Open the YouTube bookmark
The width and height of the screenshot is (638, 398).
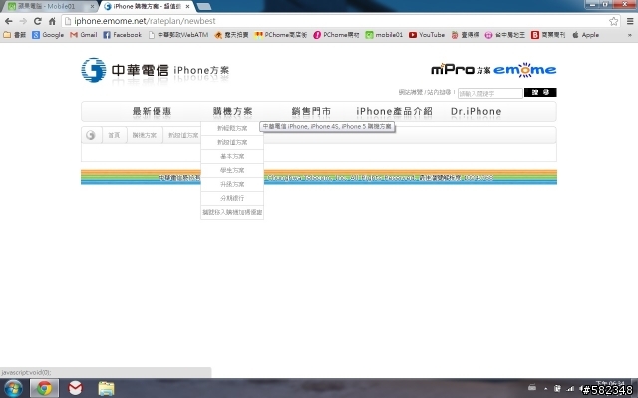click(427, 35)
